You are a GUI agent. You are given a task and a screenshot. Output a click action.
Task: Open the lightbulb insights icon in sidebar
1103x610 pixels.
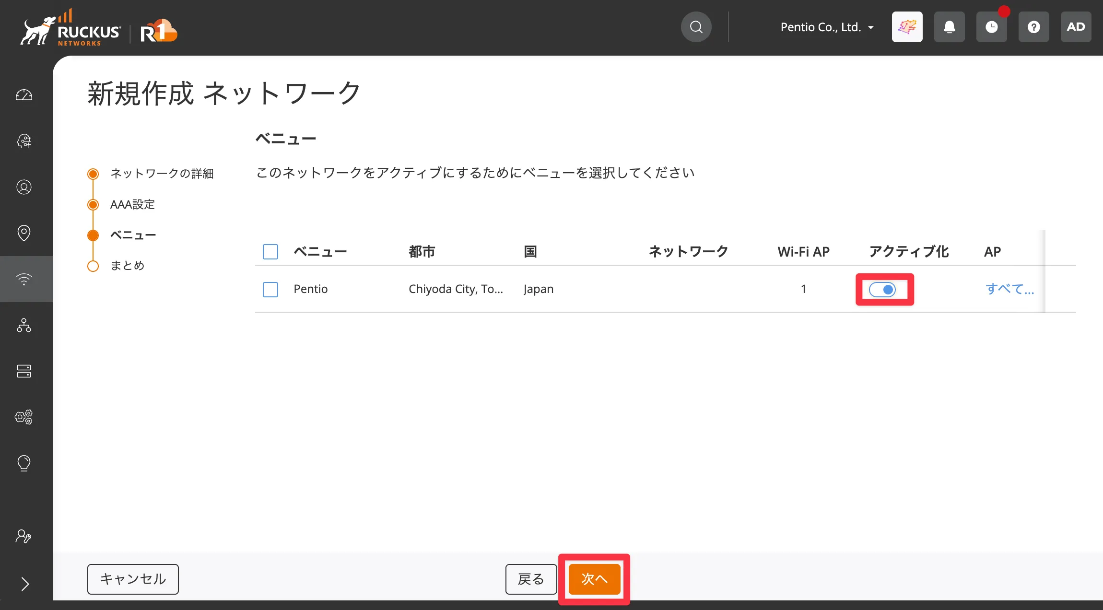click(24, 463)
